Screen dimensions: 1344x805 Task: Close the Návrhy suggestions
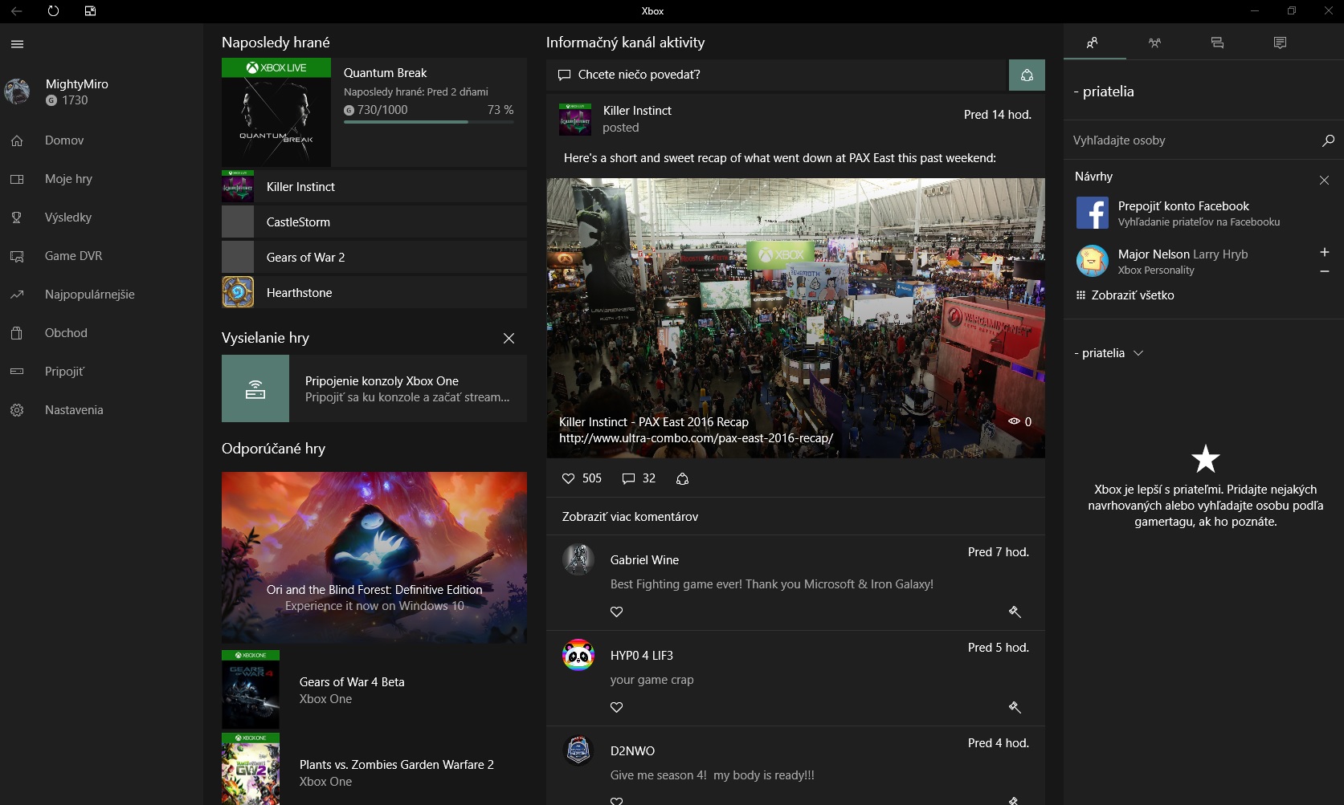1324,181
